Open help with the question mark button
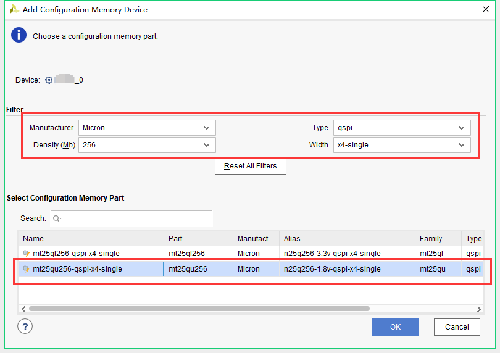 pos(25,326)
